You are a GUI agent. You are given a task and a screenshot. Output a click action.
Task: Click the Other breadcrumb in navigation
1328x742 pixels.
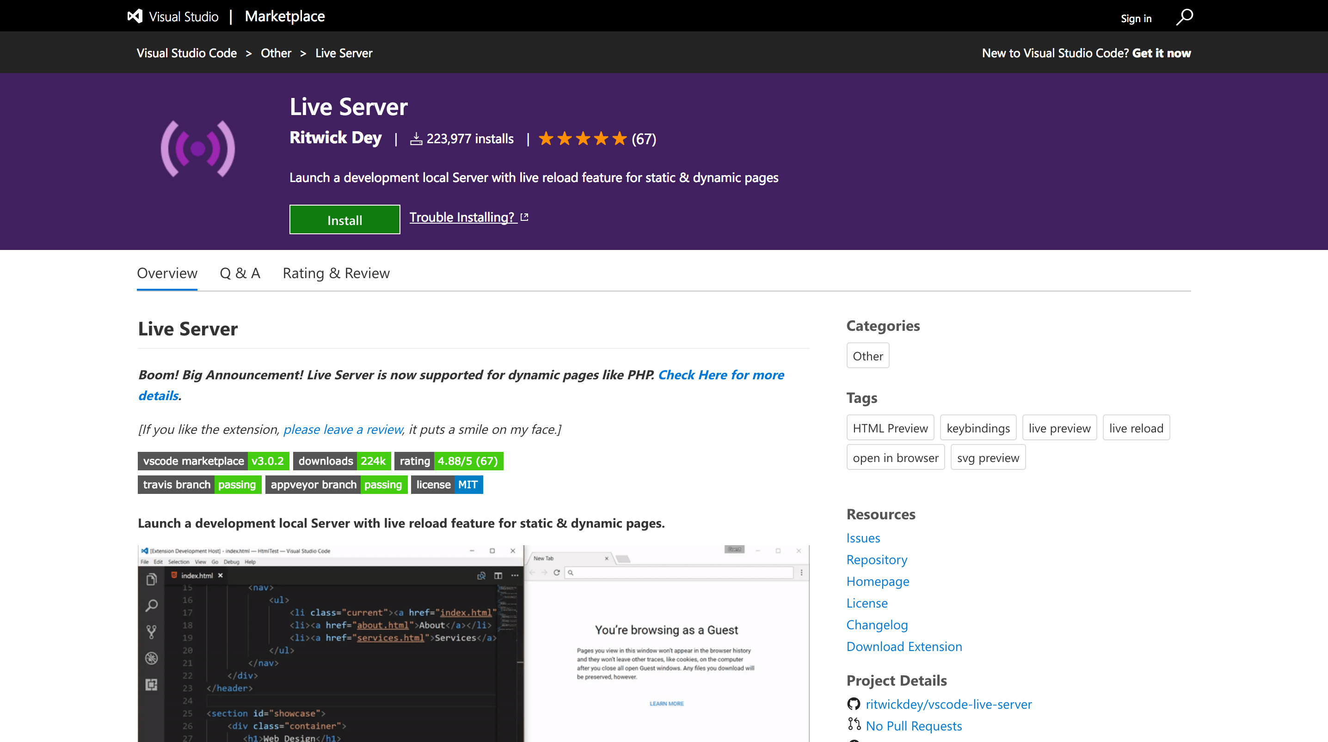coord(276,53)
